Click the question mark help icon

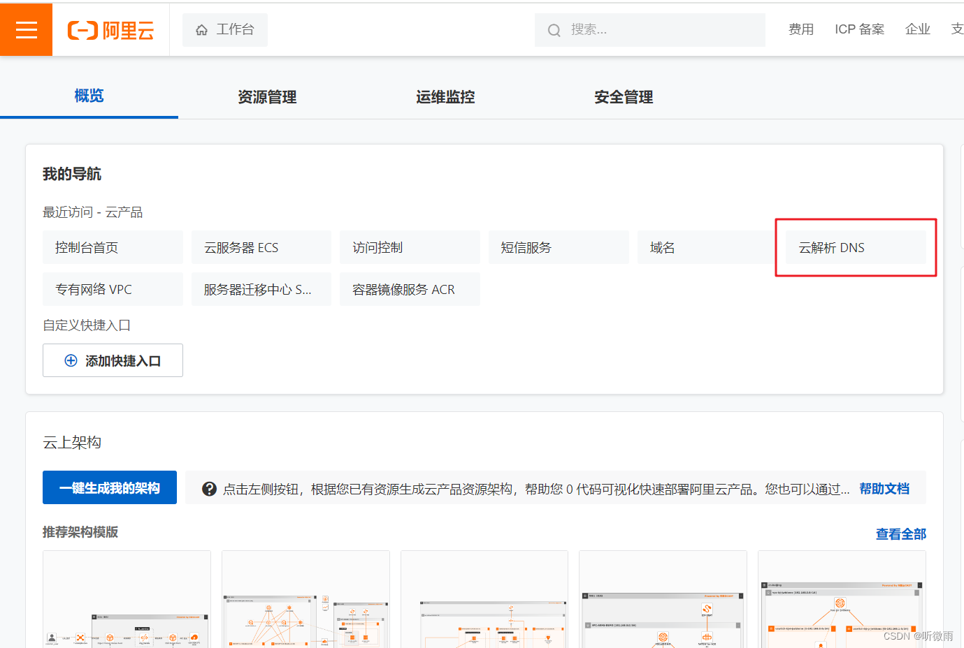(x=209, y=489)
